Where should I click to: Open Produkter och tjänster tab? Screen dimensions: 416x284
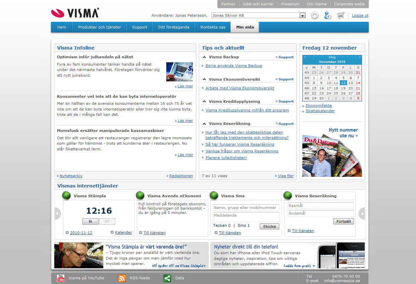[100, 27]
